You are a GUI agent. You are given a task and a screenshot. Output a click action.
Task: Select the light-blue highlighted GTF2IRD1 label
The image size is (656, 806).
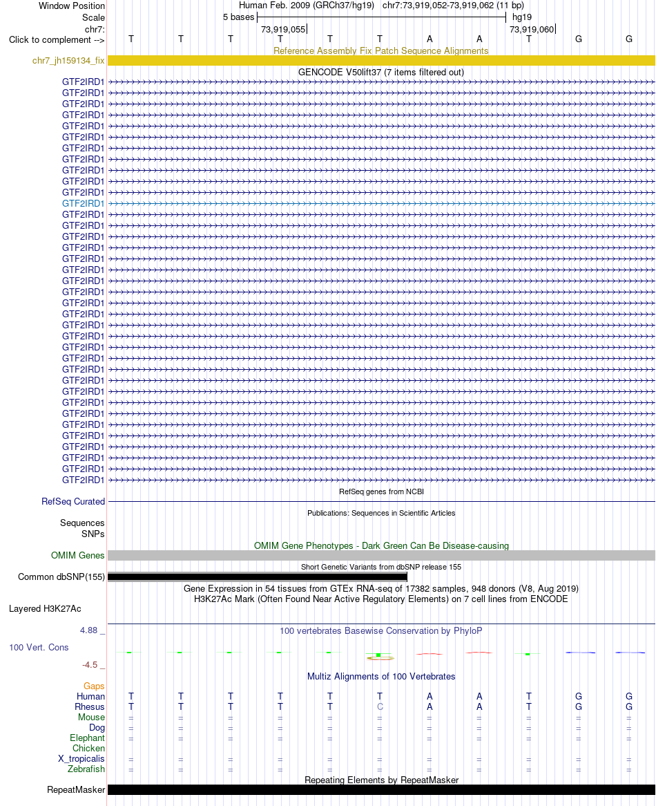(83, 203)
